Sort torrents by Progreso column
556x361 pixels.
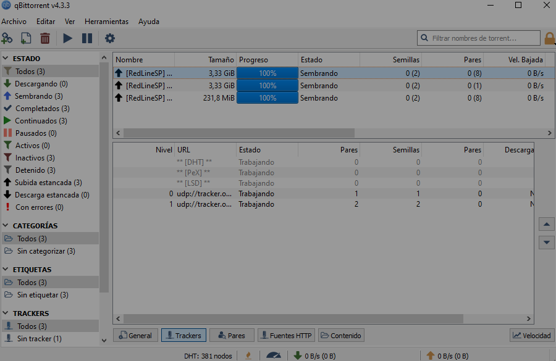[267, 60]
